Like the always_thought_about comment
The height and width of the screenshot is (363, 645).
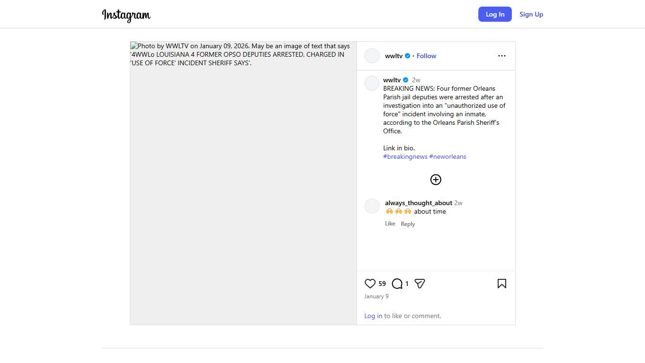coord(390,224)
